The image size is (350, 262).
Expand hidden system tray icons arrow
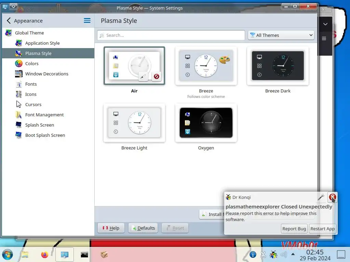[293, 254]
